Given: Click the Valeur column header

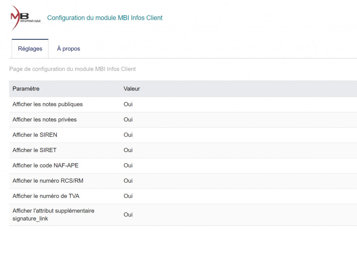Looking at the screenshot, I should (x=132, y=89).
